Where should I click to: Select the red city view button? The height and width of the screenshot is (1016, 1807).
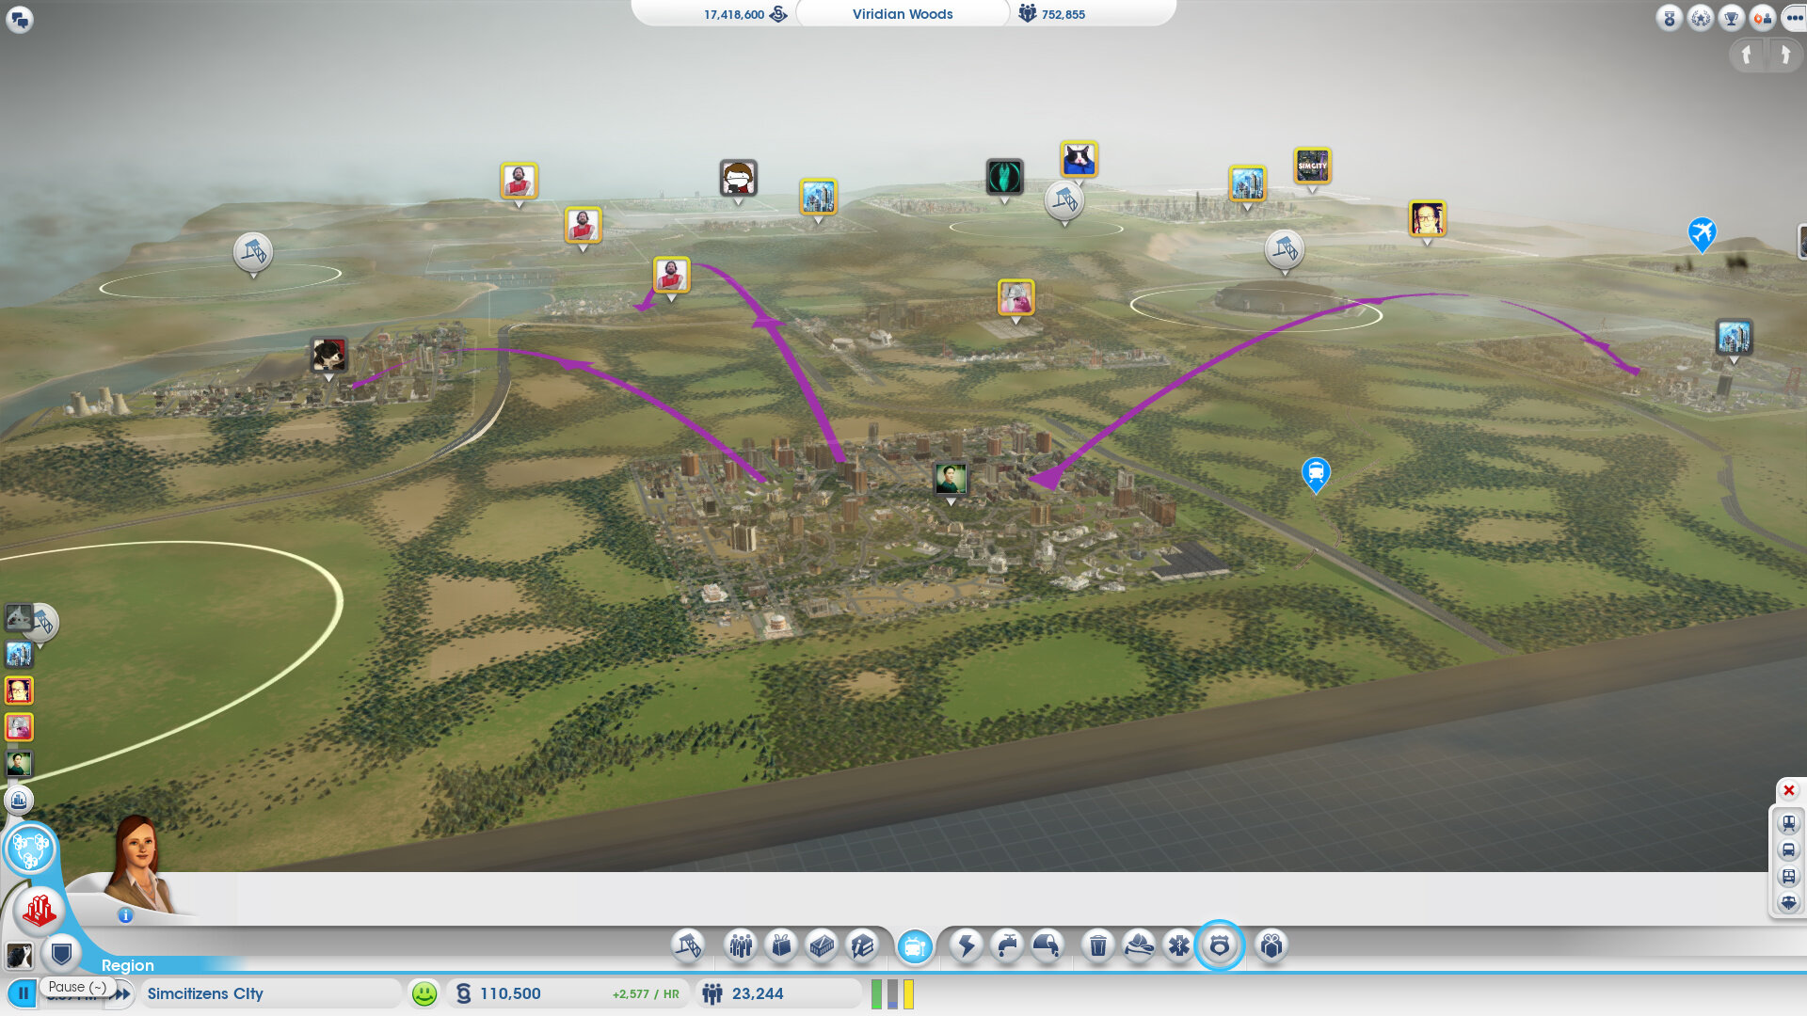click(39, 910)
